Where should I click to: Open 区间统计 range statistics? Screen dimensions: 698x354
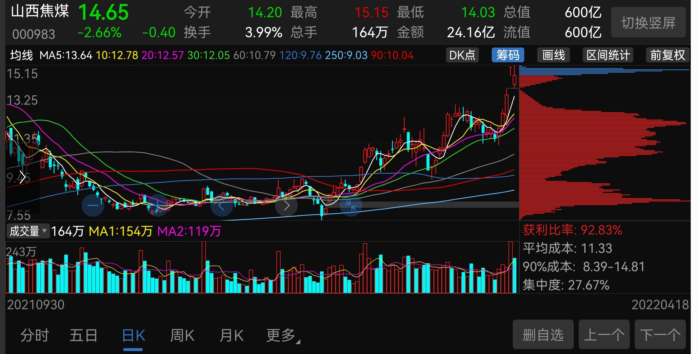(608, 55)
